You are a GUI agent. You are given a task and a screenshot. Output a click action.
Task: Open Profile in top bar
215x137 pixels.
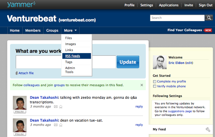[129, 5]
